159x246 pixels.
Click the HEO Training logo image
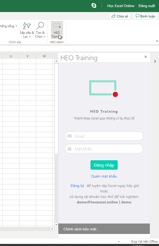[104, 89]
